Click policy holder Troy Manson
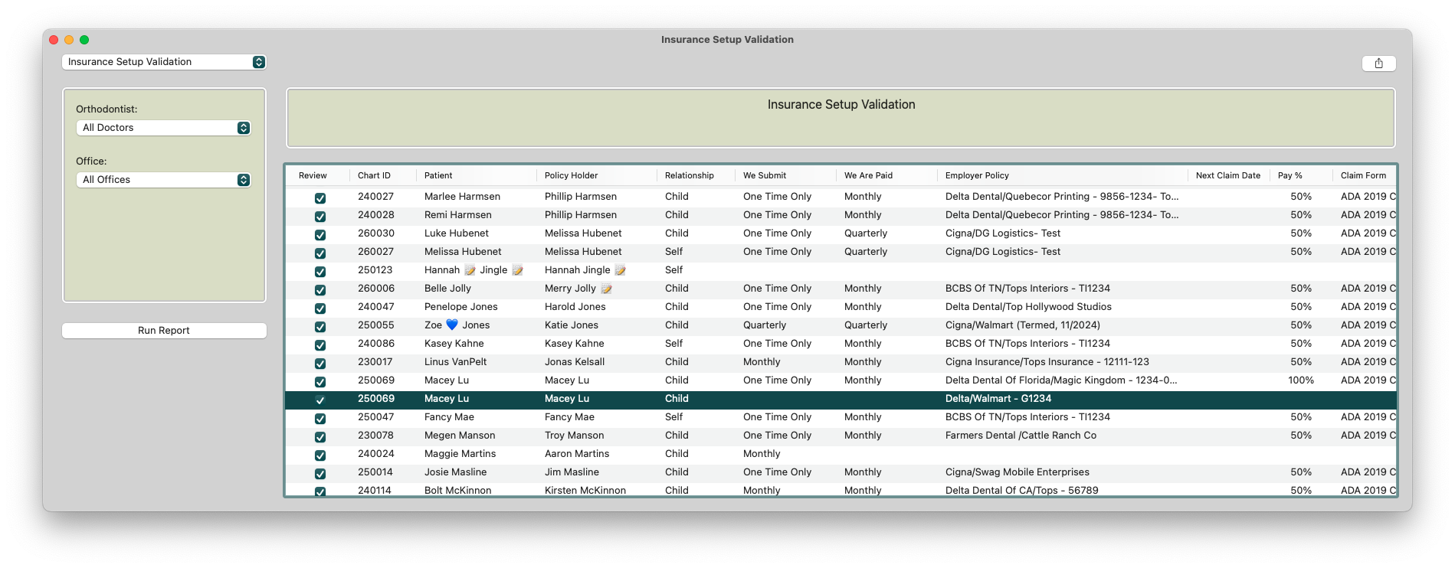Viewport: 1455px width, 568px height. (x=573, y=436)
